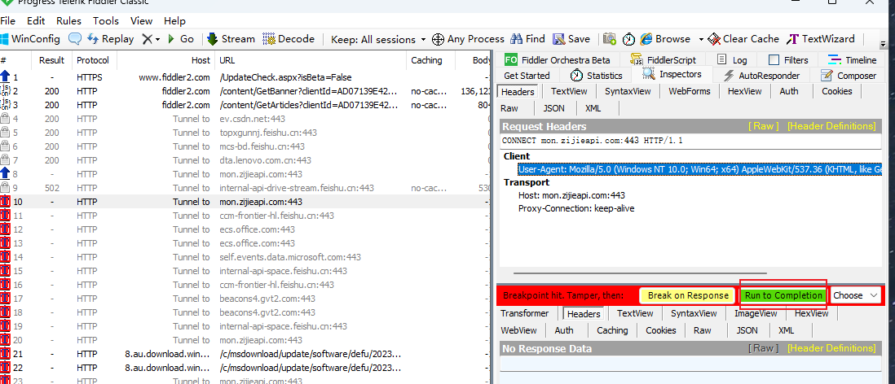Open the Find sessions tool
This screenshot has height=384, width=895.
tap(527, 39)
